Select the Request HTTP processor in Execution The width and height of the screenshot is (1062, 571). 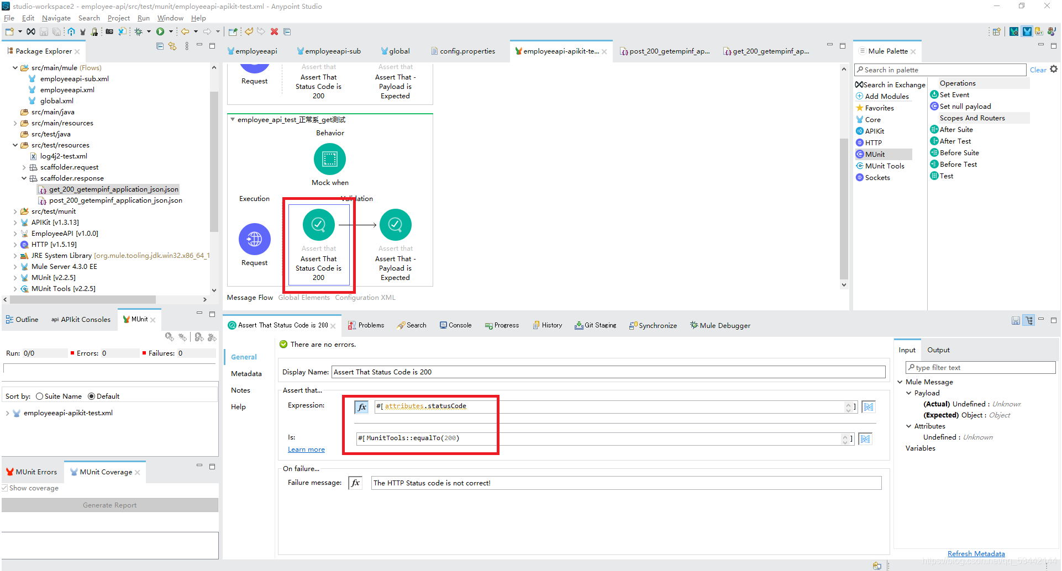(x=255, y=239)
